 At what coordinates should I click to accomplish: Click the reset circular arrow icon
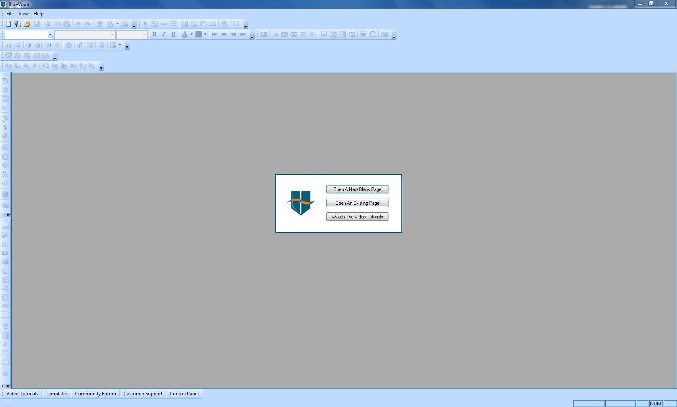coord(373,34)
